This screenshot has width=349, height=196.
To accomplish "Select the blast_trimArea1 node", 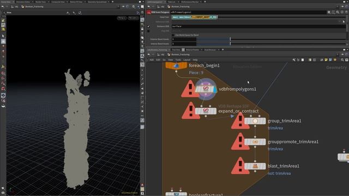I will click(x=255, y=166).
